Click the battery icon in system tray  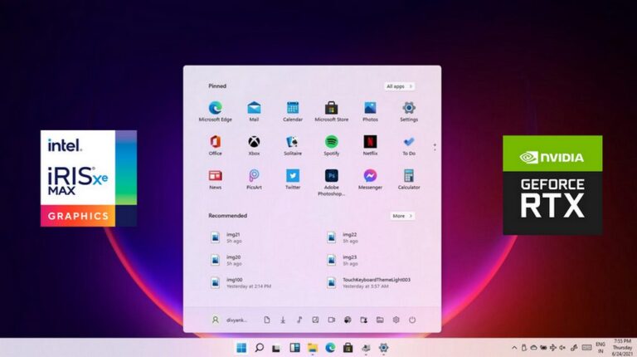(543, 348)
